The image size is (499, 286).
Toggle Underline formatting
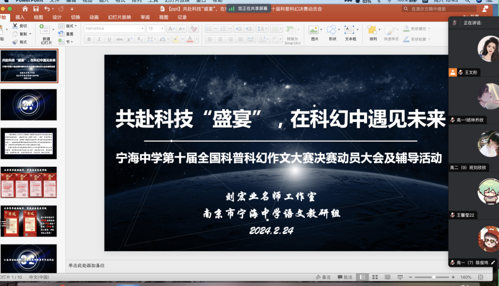(x=110, y=39)
